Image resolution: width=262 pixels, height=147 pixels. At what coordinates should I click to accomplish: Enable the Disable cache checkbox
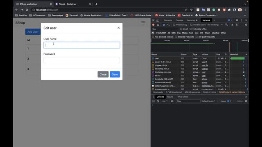(191, 24)
